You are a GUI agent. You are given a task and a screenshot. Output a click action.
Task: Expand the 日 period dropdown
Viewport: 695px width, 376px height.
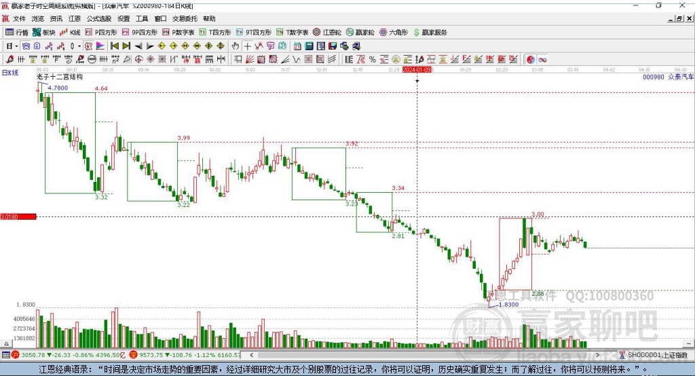(16, 46)
